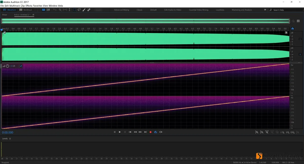Toggle spectral pitch display
The width and height of the screenshot is (304, 164).
point(48,10)
